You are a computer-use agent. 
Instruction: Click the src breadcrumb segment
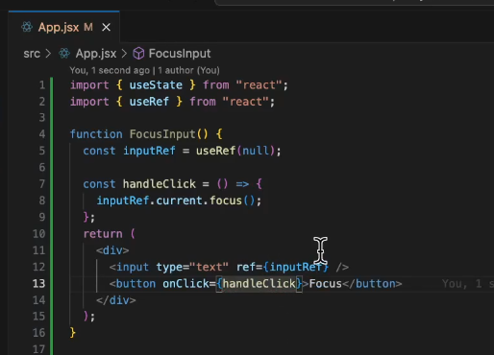pyautogui.click(x=32, y=54)
